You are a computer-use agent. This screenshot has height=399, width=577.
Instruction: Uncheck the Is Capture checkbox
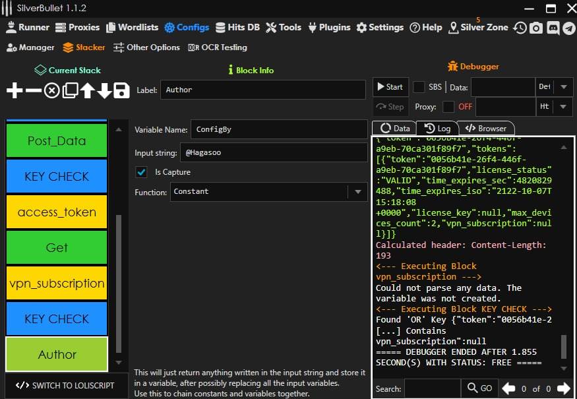[x=141, y=172]
